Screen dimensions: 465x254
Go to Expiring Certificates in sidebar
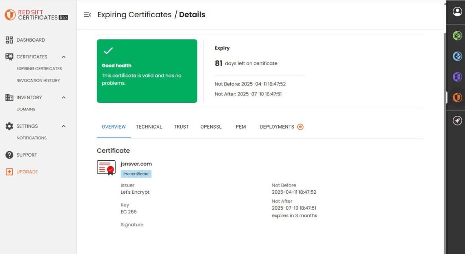click(39, 69)
